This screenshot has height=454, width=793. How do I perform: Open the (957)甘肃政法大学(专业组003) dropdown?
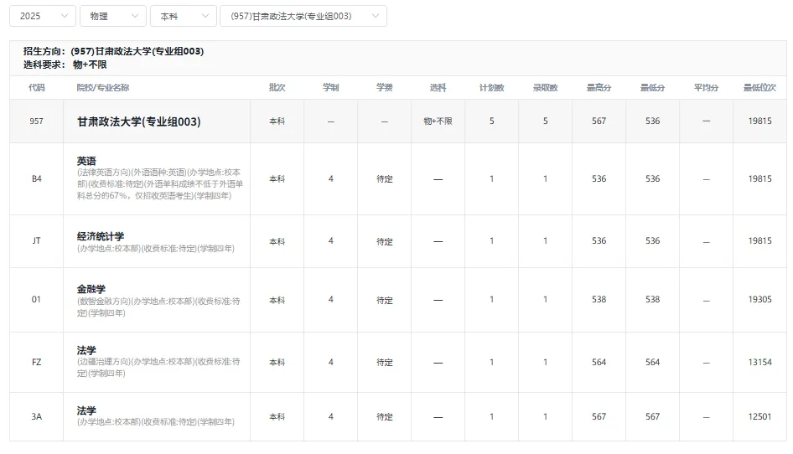tap(303, 16)
